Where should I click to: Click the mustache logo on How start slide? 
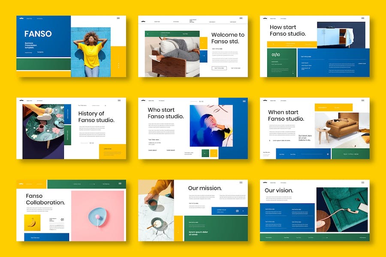(x=265, y=18)
